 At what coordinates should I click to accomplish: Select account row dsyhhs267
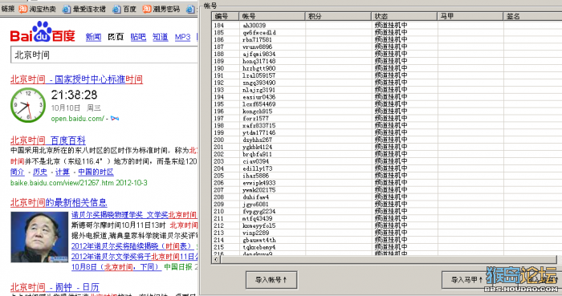(x=387, y=140)
